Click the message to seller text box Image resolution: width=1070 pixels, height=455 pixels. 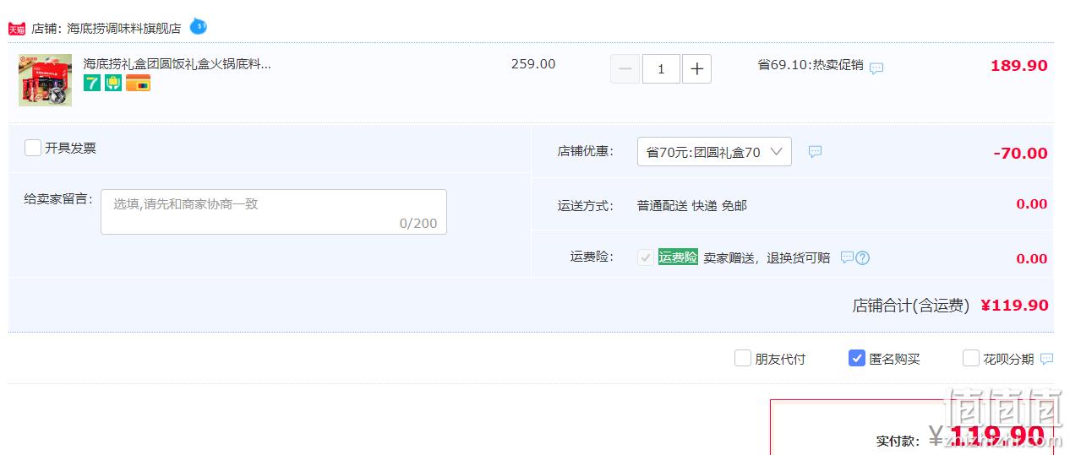pyautogui.click(x=274, y=212)
